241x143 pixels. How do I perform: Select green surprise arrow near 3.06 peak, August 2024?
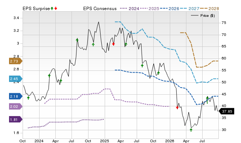[77, 40]
